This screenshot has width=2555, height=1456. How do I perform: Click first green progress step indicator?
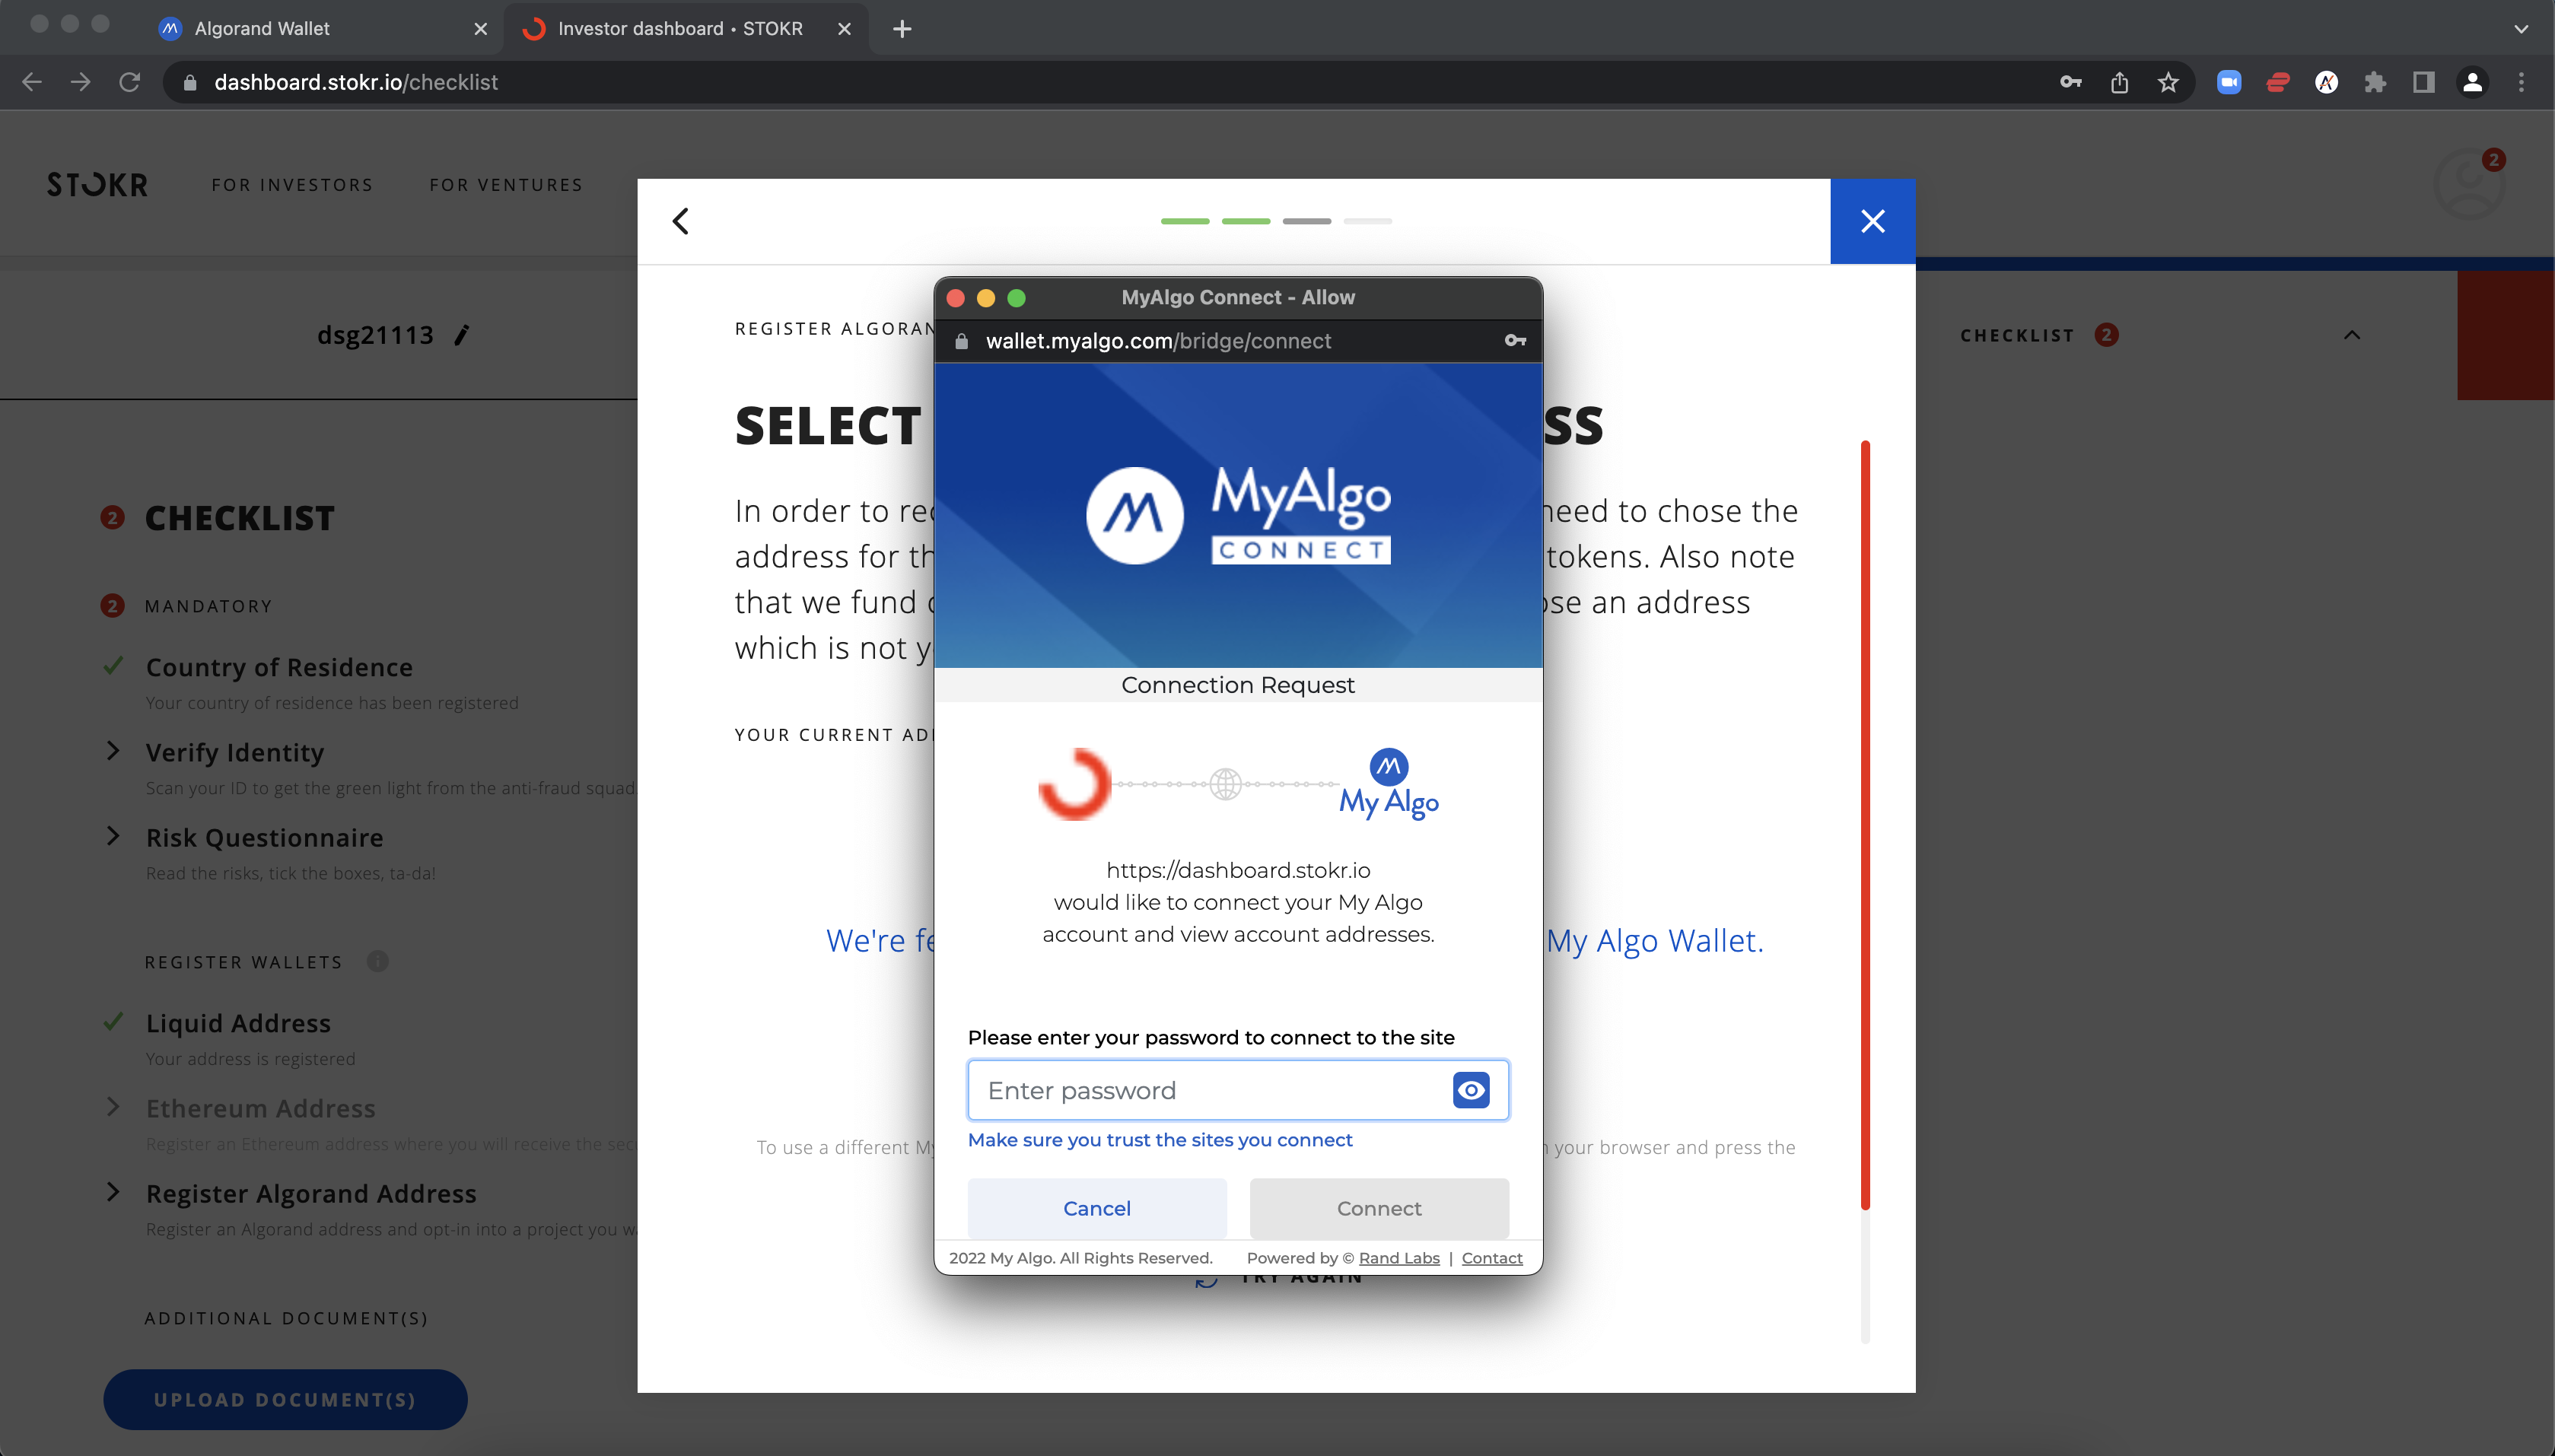pyautogui.click(x=1185, y=221)
